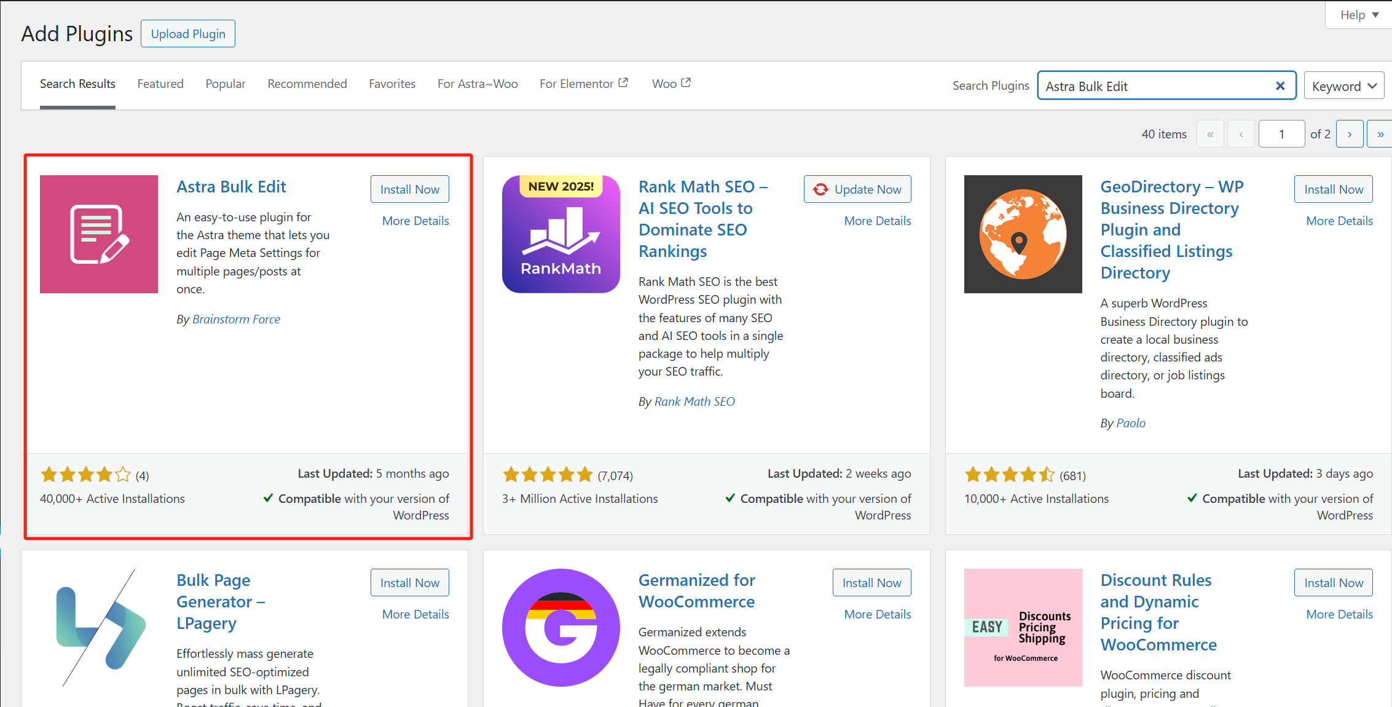The width and height of the screenshot is (1392, 707).
Task: Click the Germanized for WooCommerce logo
Action: [x=560, y=627]
